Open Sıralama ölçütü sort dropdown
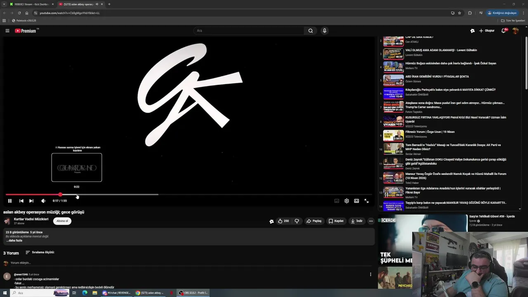 point(40,252)
